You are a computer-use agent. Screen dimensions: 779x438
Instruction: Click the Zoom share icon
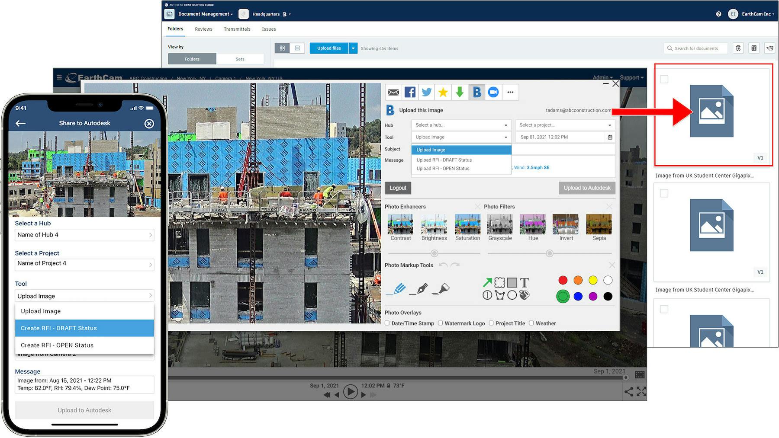pyautogui.click(x=493, y=92)
